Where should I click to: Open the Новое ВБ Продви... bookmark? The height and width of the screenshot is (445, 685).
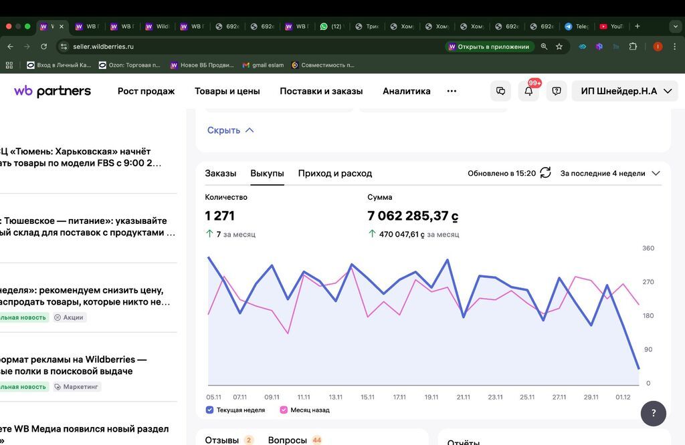[202, 65]
